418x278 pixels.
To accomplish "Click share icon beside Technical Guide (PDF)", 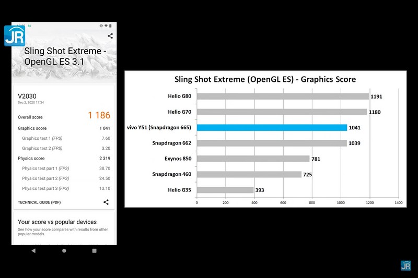I will click(x=106, y=202).
